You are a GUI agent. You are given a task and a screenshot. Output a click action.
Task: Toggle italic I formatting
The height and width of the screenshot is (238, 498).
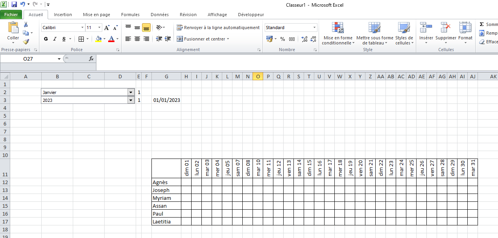pyautogui.click(x=55, y=39)
